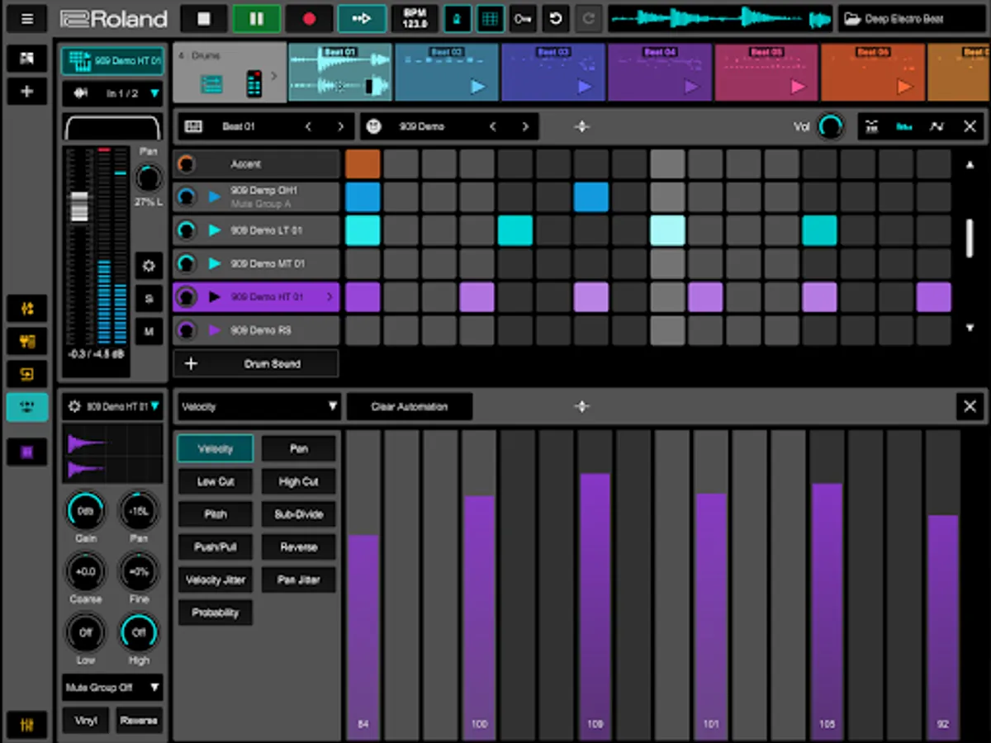Solo the channel with S button

point(149,298)
